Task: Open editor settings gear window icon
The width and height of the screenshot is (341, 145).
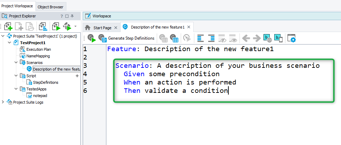Action: tap(292, 38)
